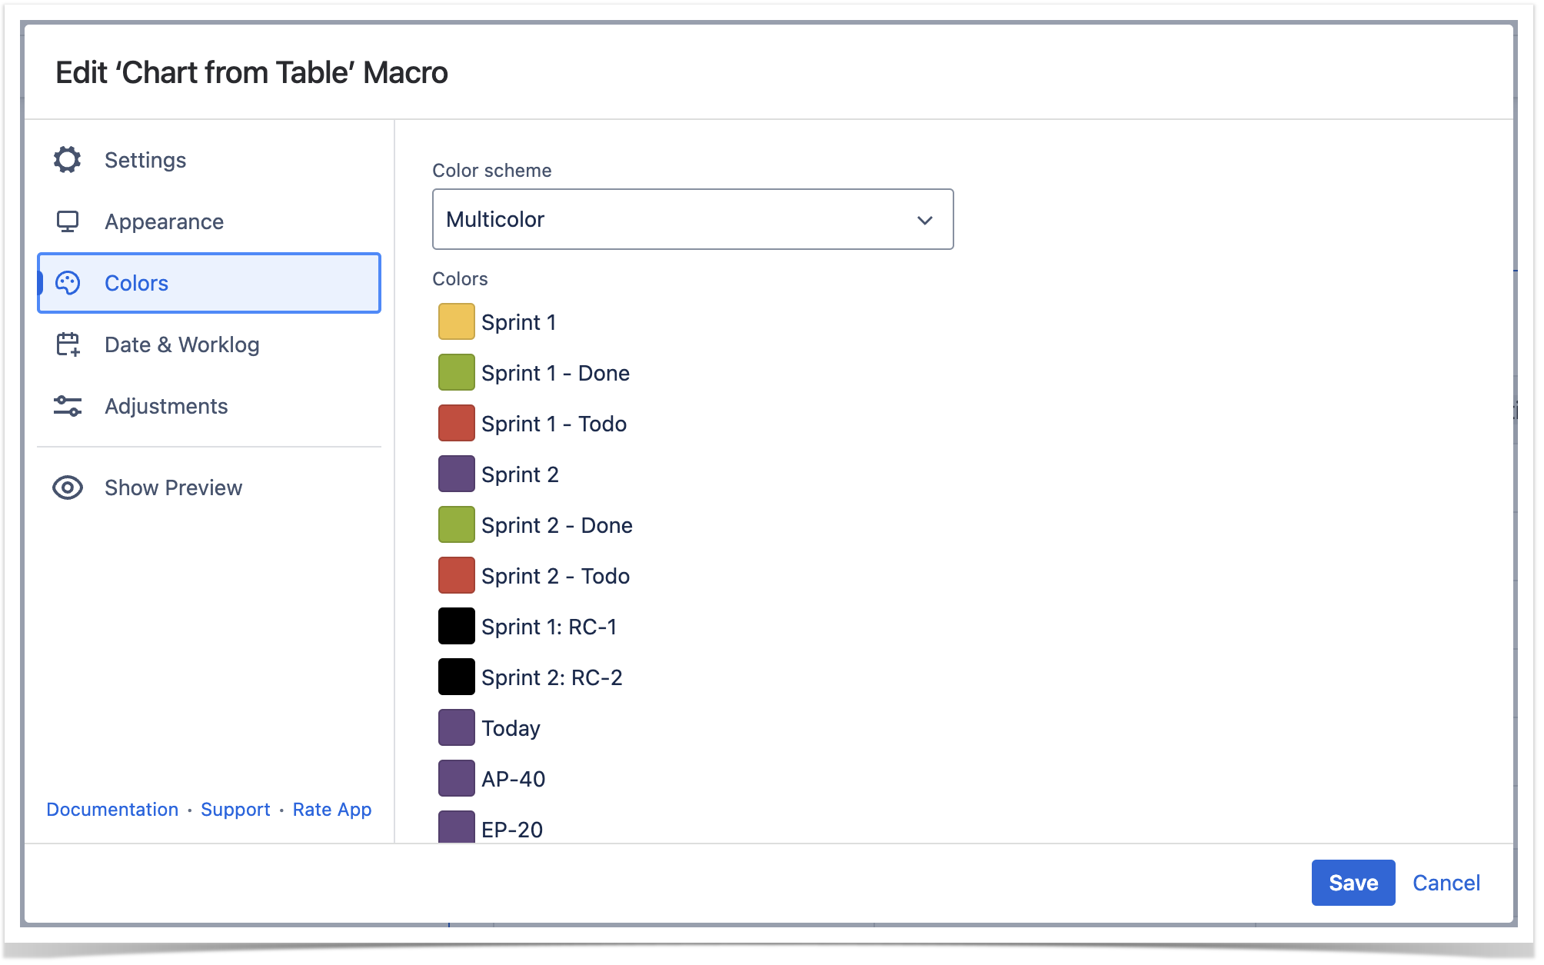
Task: Switch to the Appearance tab
Action: (164, 221)
